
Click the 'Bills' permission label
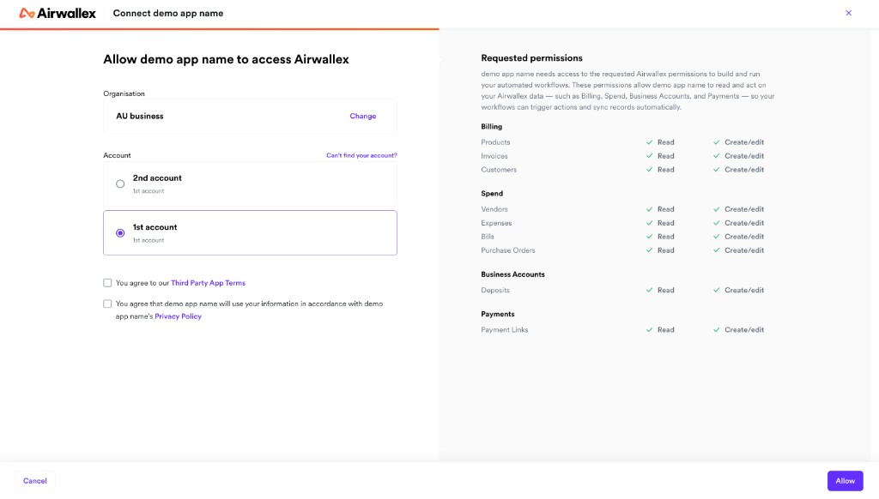pos(488,237)
